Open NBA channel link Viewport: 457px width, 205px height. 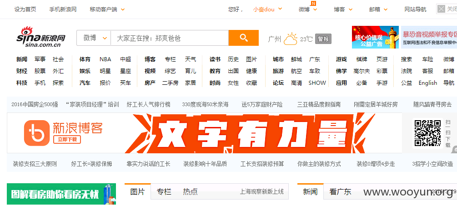click(x=105, y=59)
